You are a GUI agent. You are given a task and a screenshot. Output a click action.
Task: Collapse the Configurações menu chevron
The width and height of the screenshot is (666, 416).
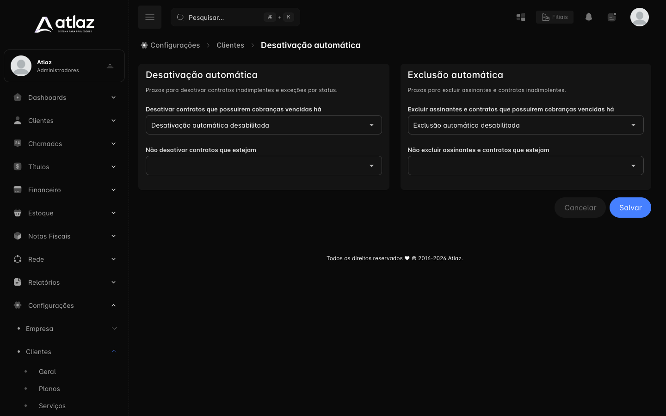click(113, 305)
